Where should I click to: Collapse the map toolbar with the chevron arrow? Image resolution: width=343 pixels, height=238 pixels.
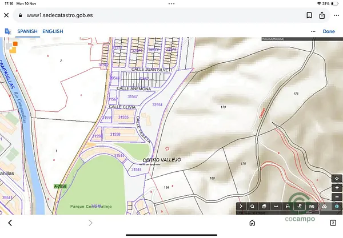click(241, 206)
